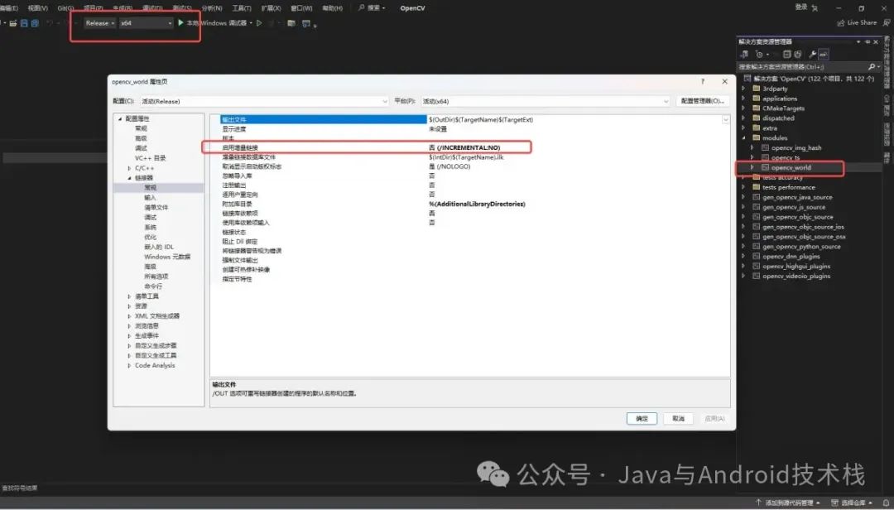
Task: Select the CMakeTargets folder in Solution Explorer
Action: tap(783, 108)
